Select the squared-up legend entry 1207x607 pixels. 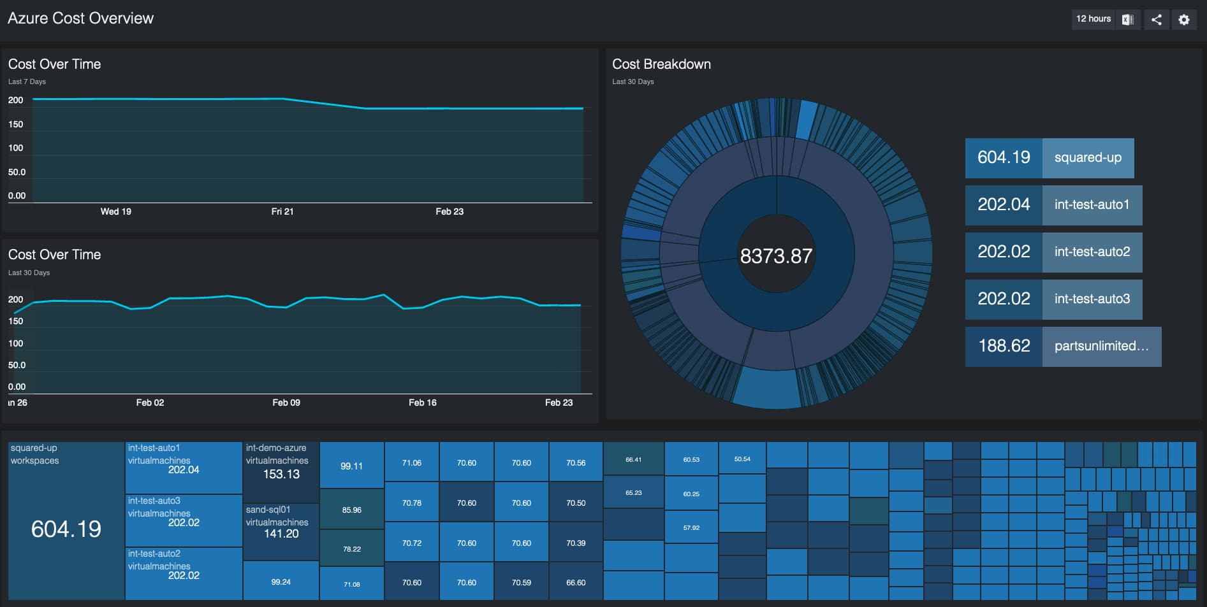click(1050, 158)
